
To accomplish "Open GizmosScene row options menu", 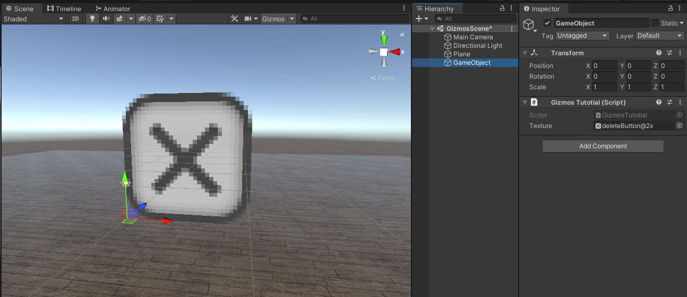I will pos(512,29).
